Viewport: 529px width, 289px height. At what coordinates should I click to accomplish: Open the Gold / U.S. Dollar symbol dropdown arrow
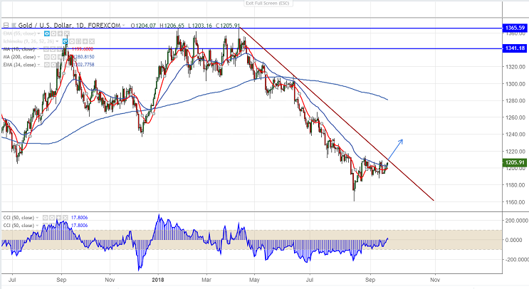[x=123, y=26]
